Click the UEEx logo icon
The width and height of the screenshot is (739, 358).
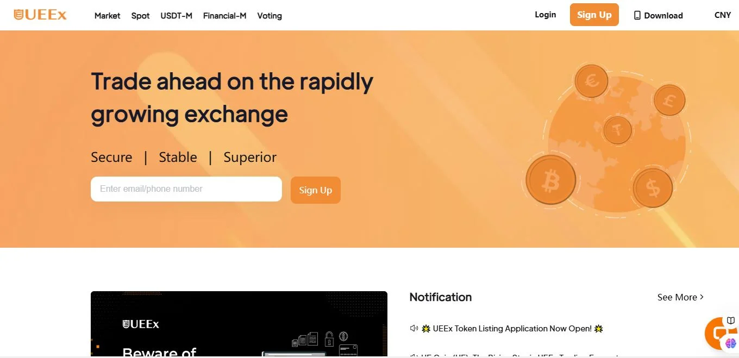[18, 14]
